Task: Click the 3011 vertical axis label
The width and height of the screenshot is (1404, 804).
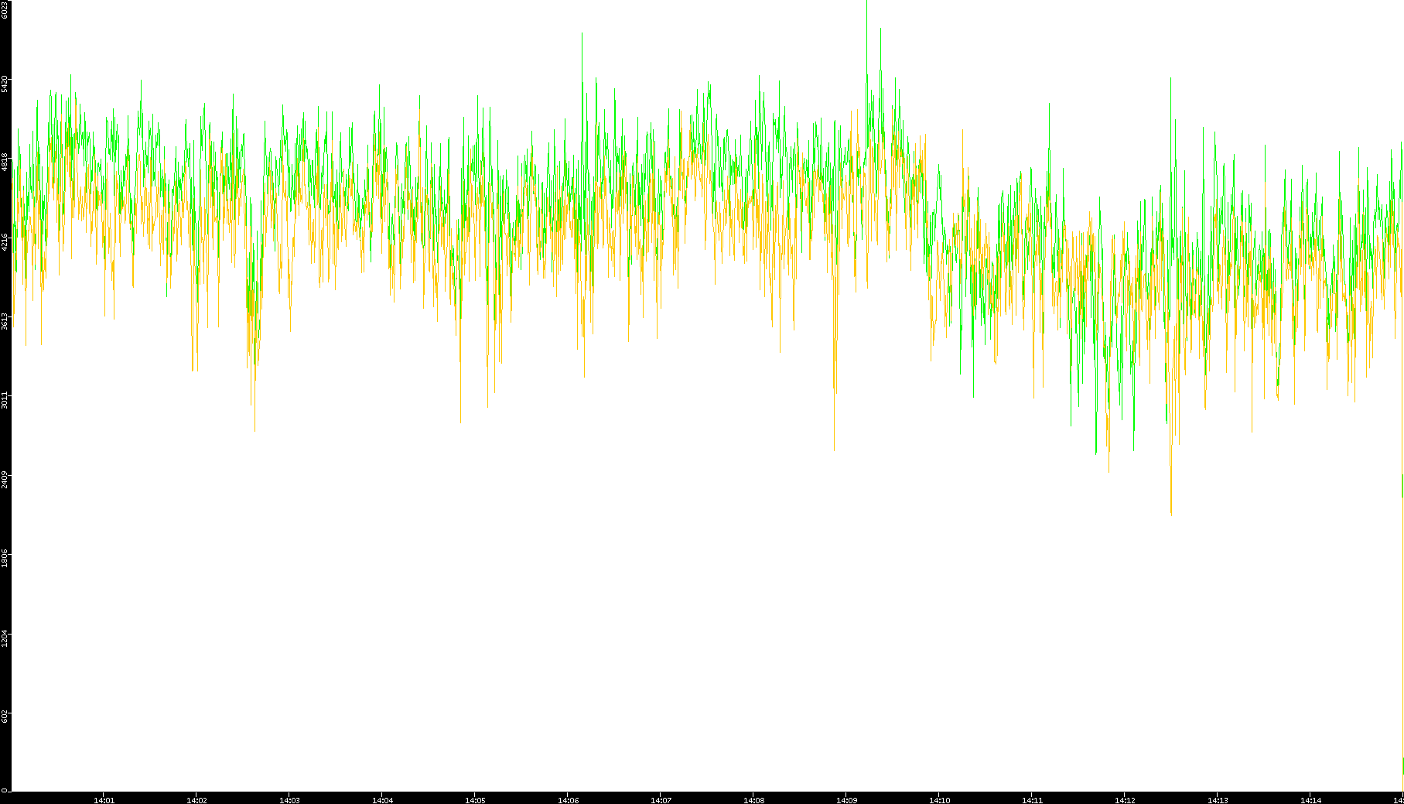Action: click(x=5, y=401)
